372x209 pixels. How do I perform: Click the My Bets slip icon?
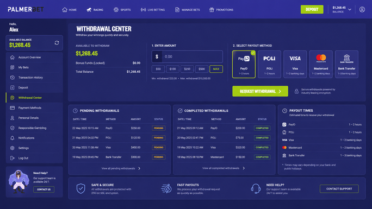tap(13, 67)
